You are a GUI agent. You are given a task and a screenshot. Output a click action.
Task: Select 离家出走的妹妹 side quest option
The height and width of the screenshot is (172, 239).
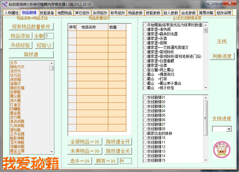click(145, 133)
